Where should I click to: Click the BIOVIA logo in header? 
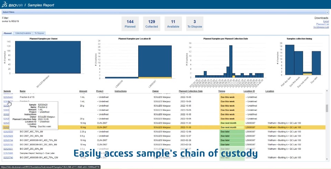coord(12,4)
